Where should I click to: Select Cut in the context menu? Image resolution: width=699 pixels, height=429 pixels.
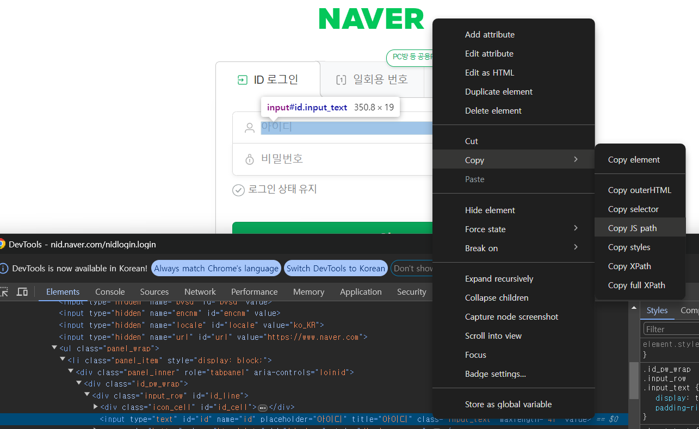(514, 141)
